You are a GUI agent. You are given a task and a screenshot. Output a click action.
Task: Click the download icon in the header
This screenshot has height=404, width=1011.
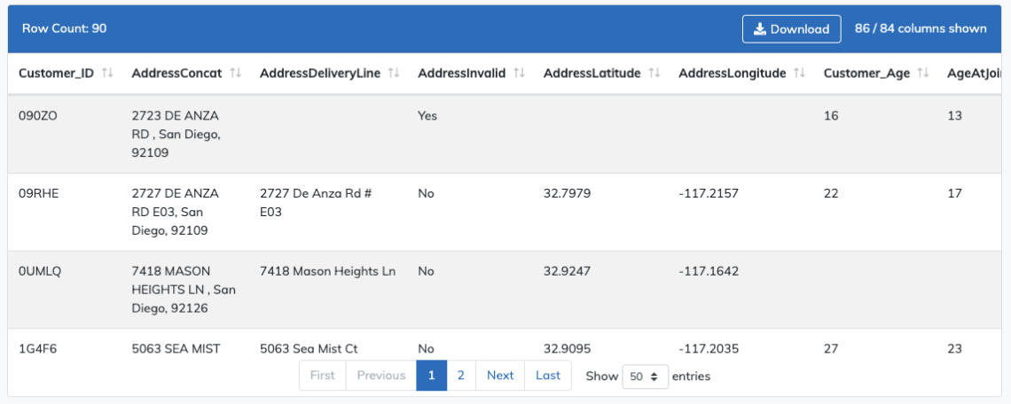click(x=759, y=29)
